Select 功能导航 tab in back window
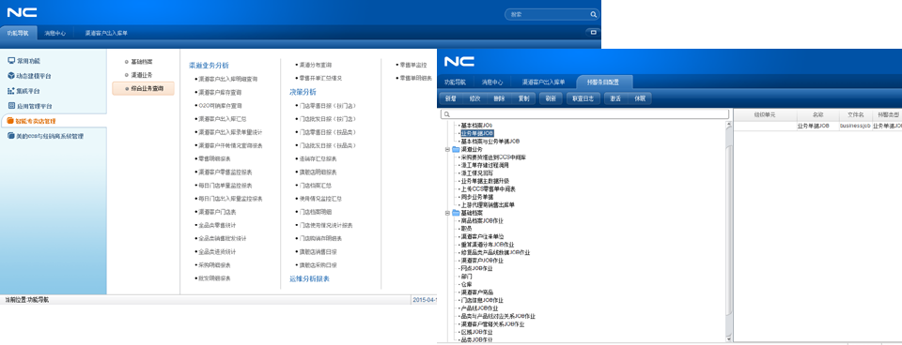 coord(18,34)
